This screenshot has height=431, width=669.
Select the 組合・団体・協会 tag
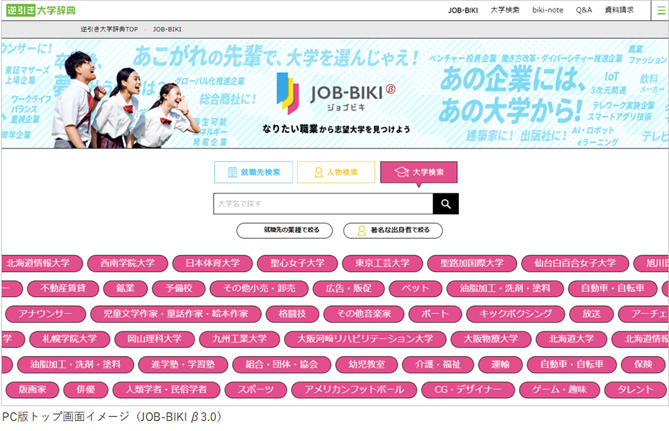tap(282, 365)
